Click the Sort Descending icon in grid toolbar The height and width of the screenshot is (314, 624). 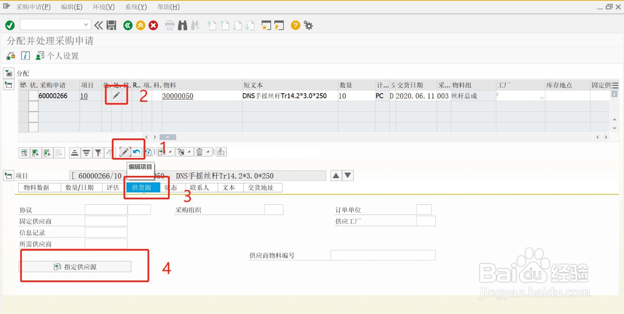coord(87,153)
